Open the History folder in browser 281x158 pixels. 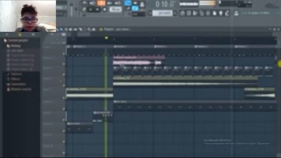click(x=14, y=46)
